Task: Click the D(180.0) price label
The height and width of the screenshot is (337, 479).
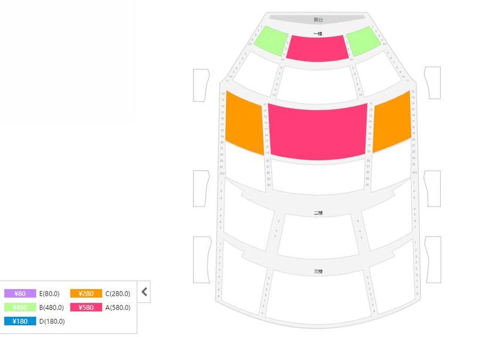Action: coord(51,321)
